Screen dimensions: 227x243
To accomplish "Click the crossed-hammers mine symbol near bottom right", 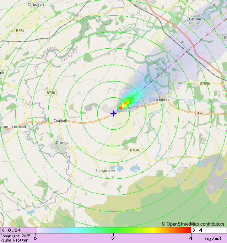I will [x=212, y=188].
